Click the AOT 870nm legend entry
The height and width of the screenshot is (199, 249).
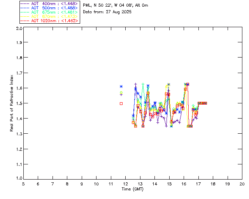point(49,16)
